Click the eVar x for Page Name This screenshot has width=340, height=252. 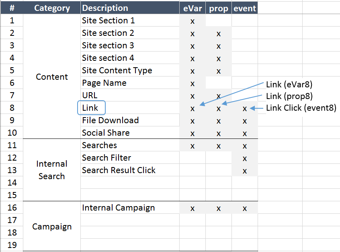pos(193,84)
